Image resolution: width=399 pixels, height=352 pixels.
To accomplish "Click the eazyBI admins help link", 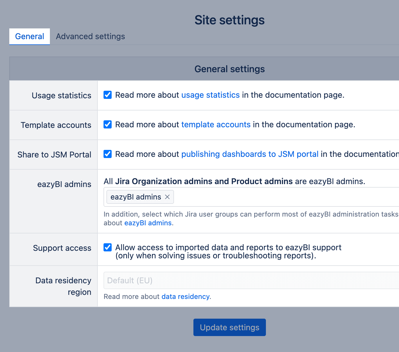I will click(x=148, y=223).
